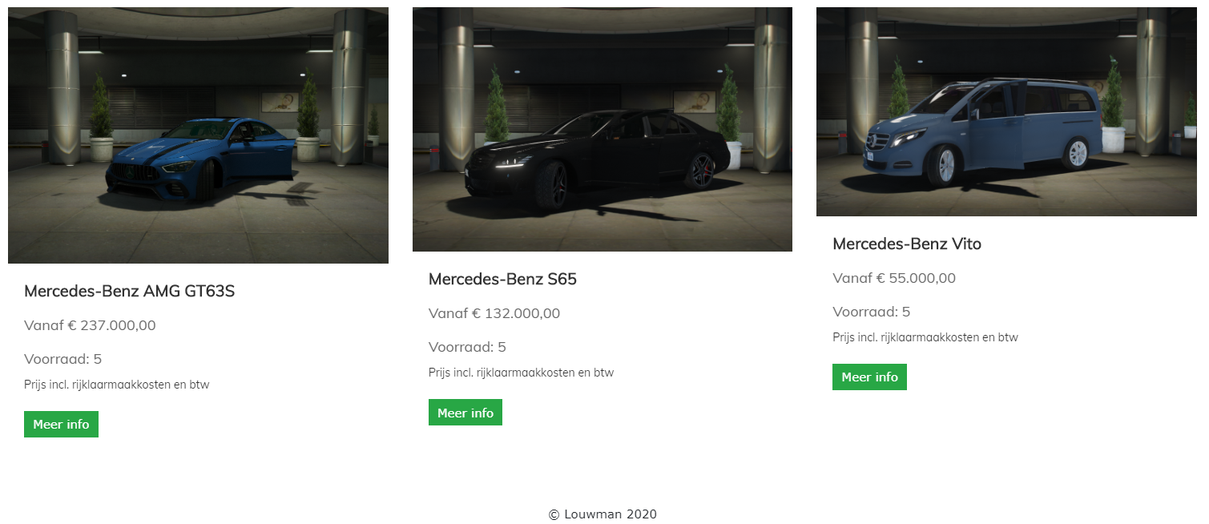The image size is (1209, 524).
Task: Click the black Mercedes-Benz S65 photo
Action: coord(602,129)
